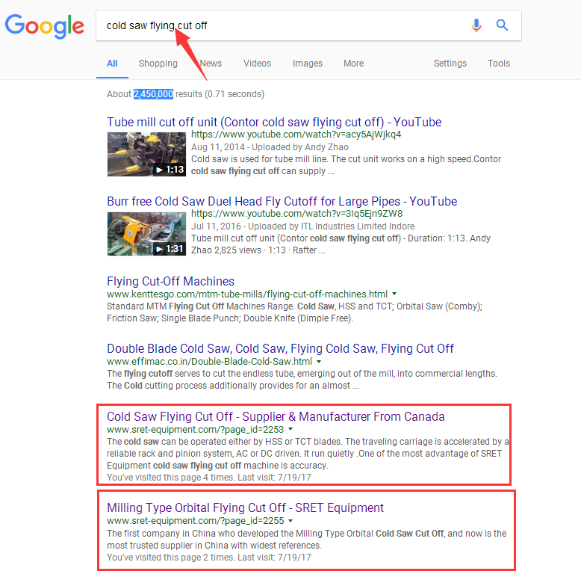Open 'Double Blade Cold Saw' result title
This screenshot has height=571, width=581.
280,348
